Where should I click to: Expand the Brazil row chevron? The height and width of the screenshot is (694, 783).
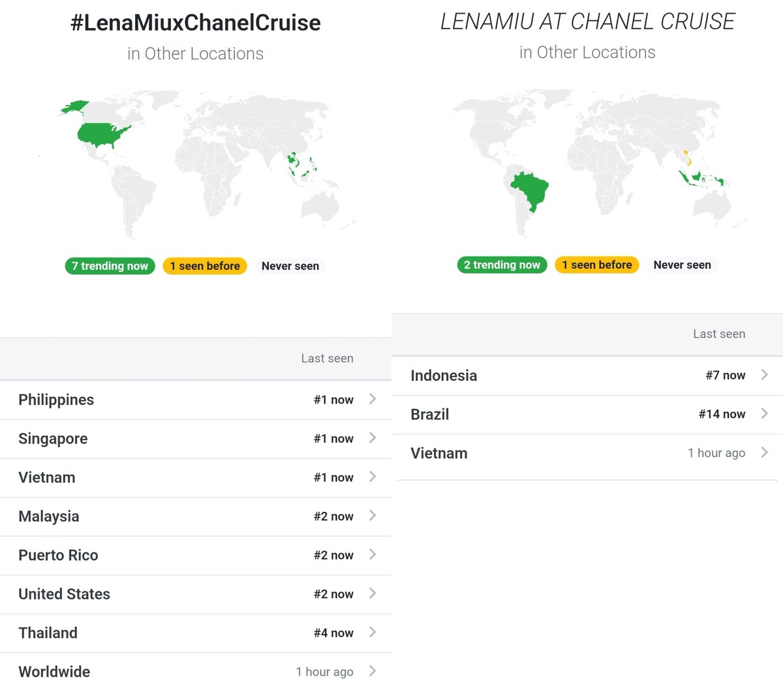[765, 414]
